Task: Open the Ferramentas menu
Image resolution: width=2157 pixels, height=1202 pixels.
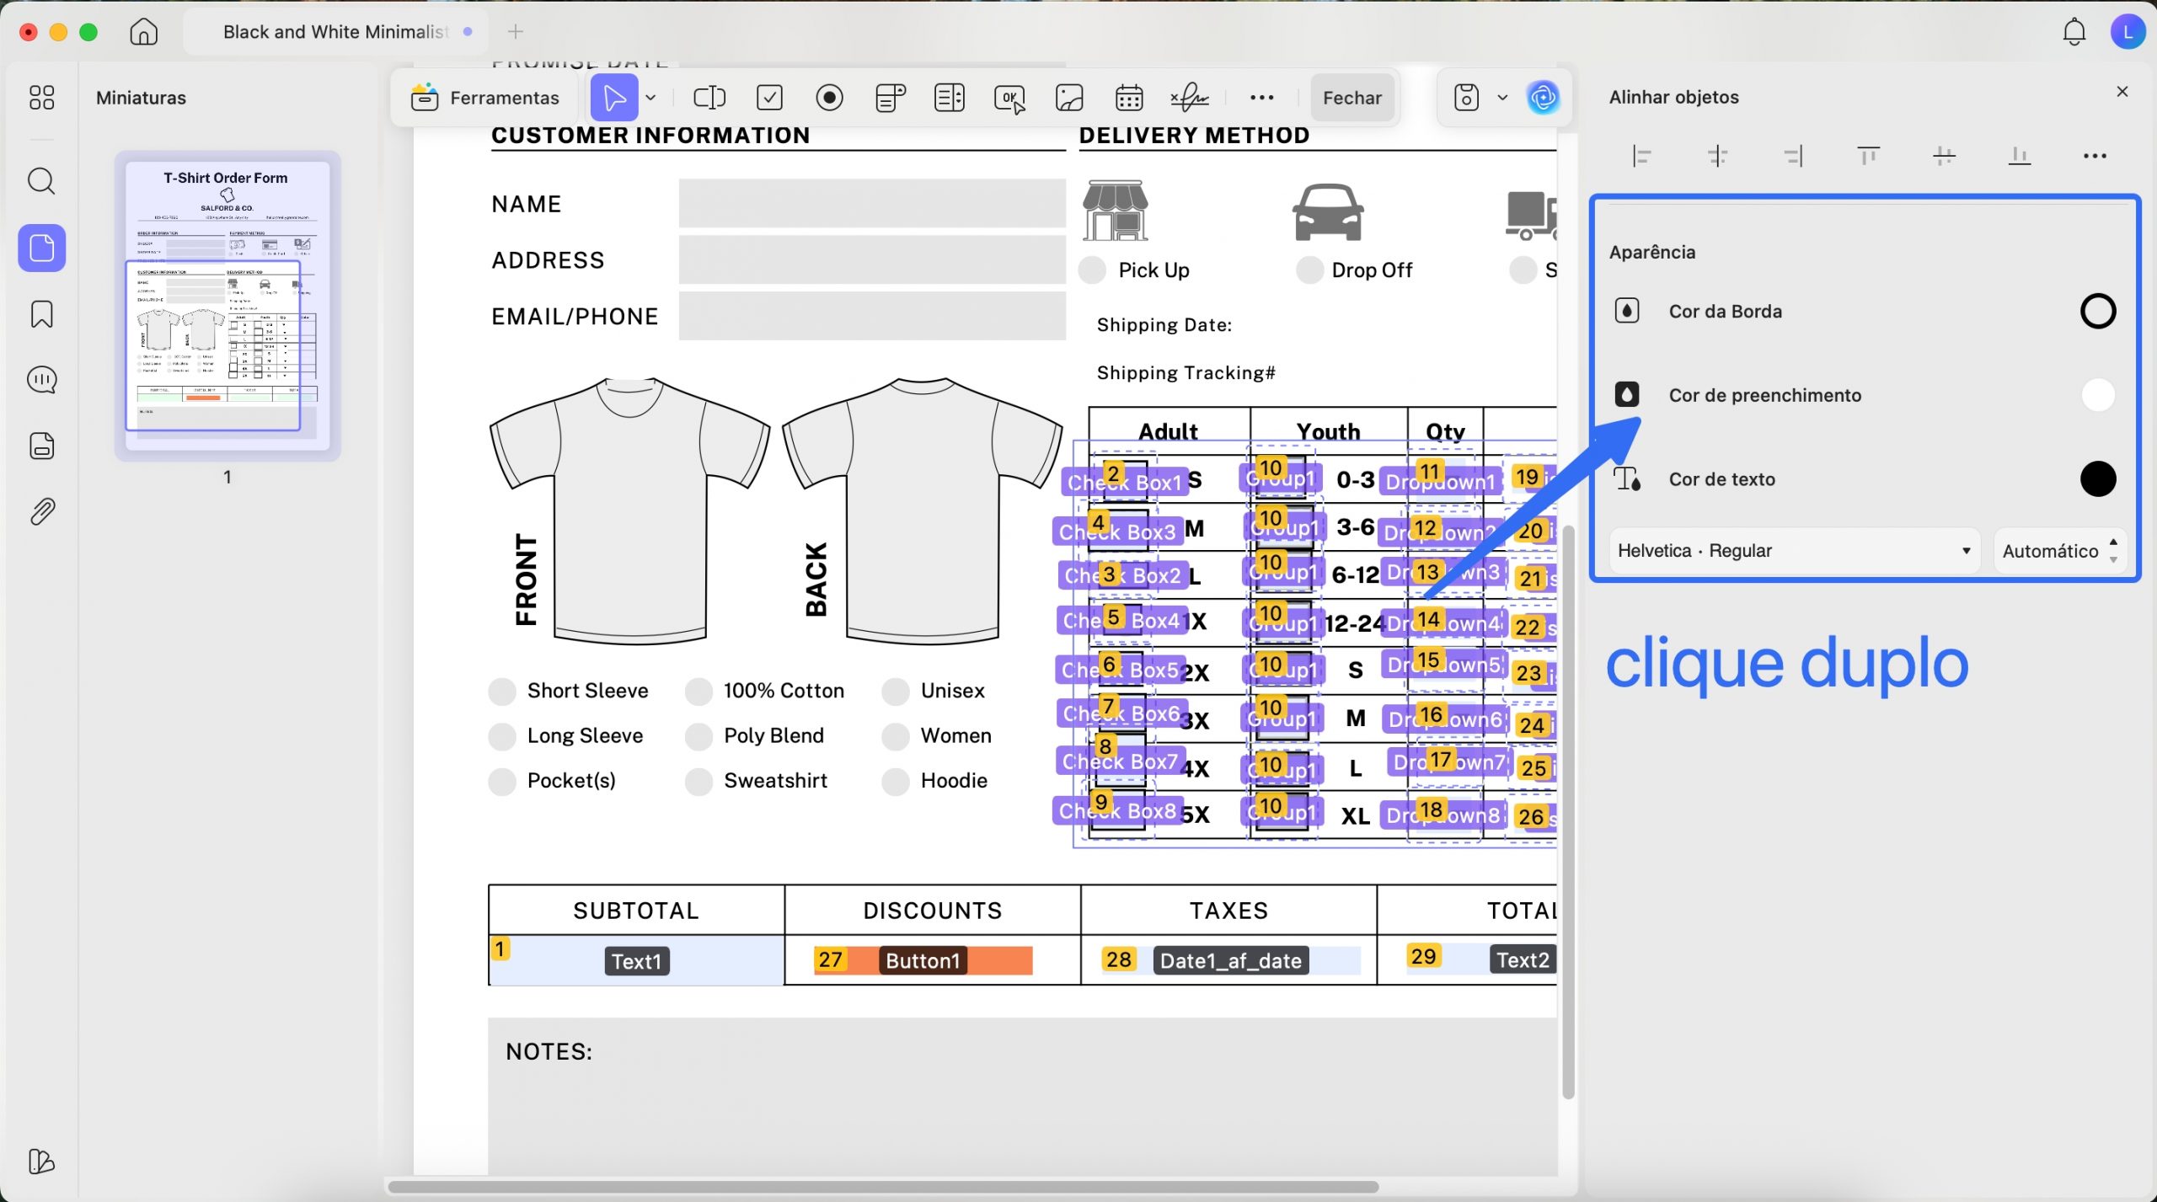Action: click(x=485, y=98)
